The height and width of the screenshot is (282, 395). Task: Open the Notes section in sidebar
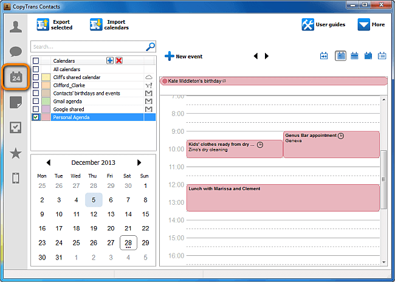tap(16, 103)
